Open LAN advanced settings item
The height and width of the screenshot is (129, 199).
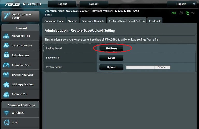point(20,123)
